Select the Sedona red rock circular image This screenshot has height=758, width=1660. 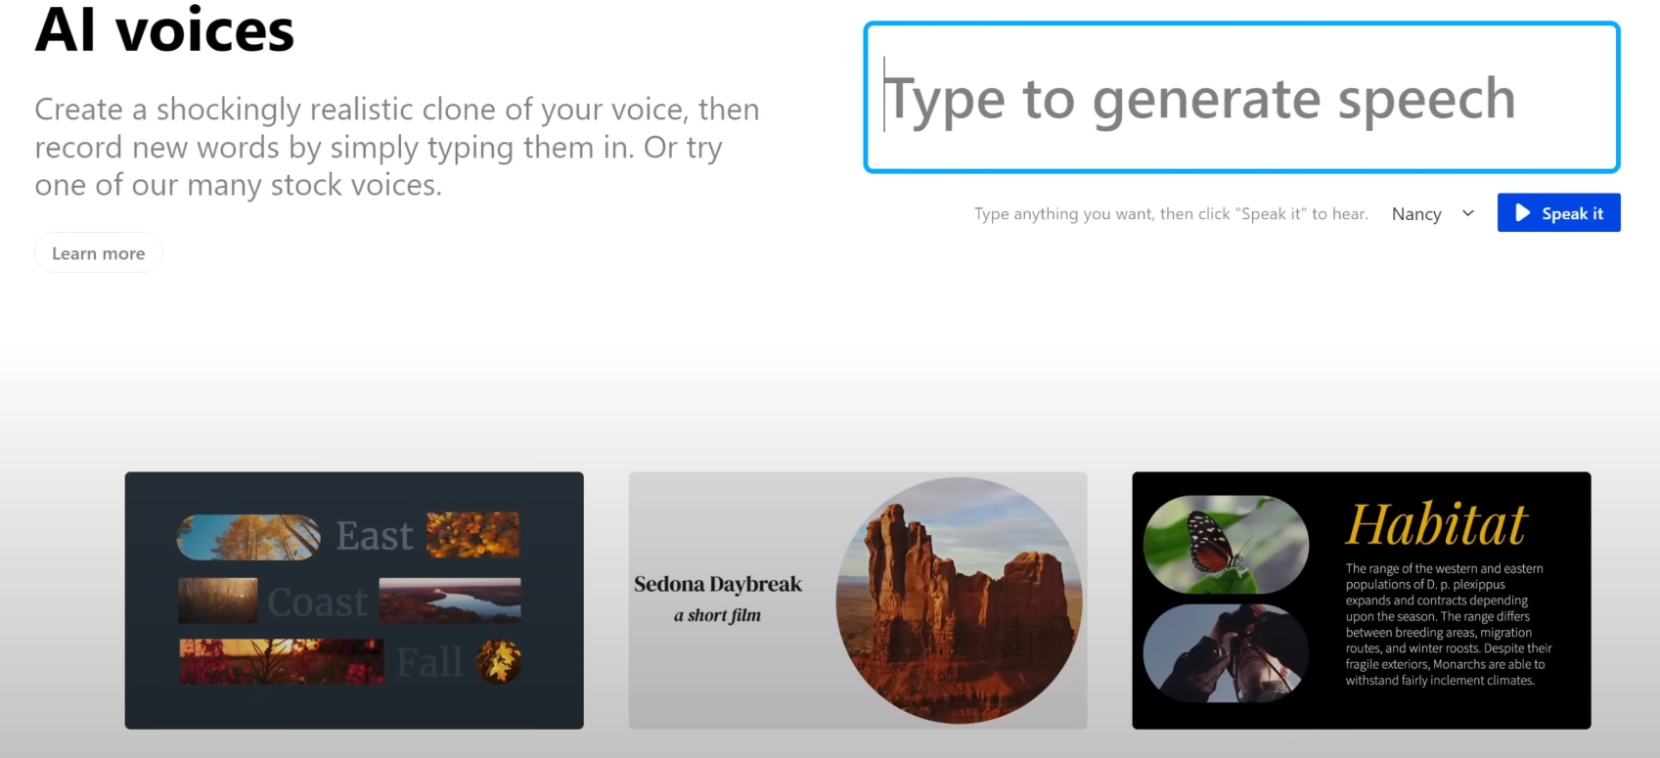click(x=959, y=601)
